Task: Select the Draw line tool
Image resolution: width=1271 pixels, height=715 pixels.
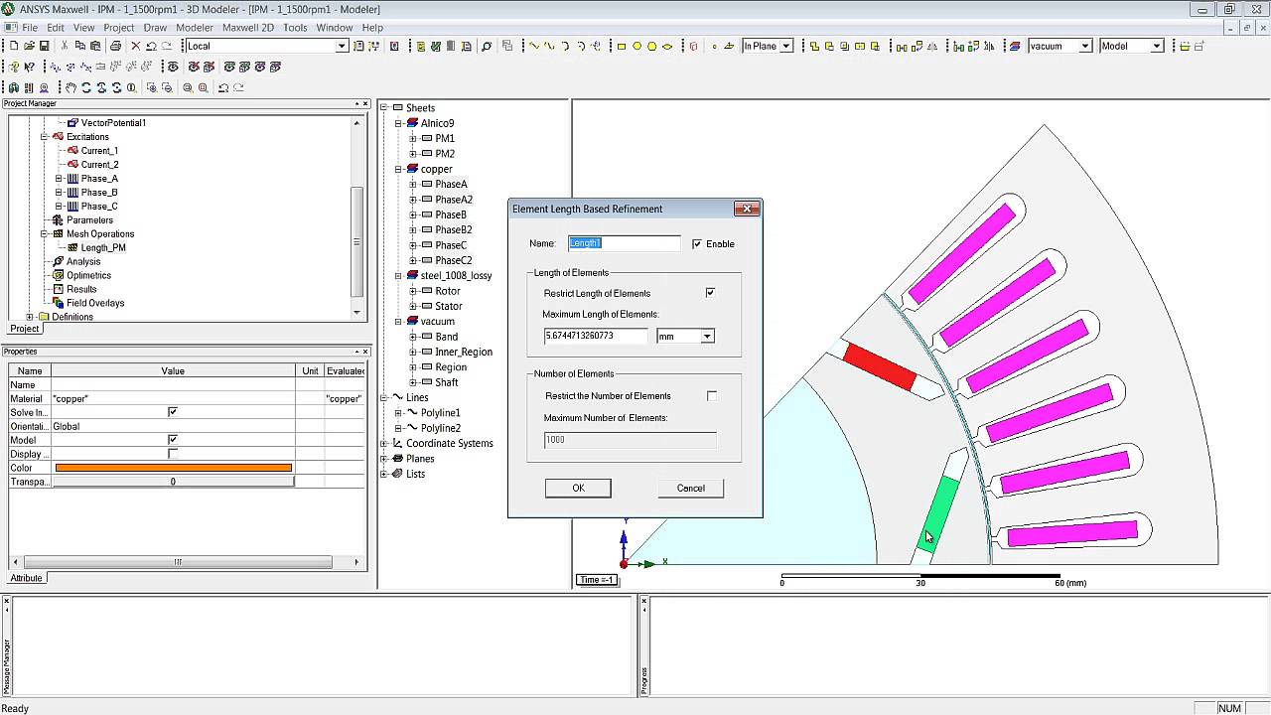Action: click(x=534, y=46)
